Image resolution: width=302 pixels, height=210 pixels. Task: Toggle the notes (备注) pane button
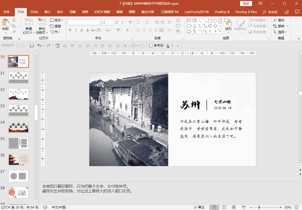199,207
